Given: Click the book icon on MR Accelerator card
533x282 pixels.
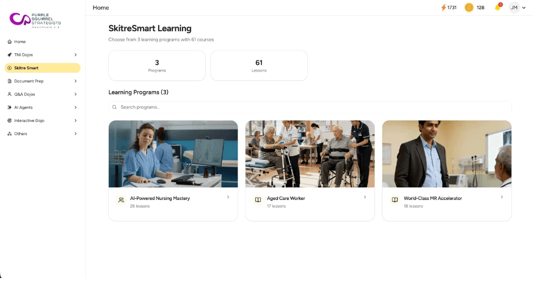Looking at the screenshot, I should click(395, 200).
